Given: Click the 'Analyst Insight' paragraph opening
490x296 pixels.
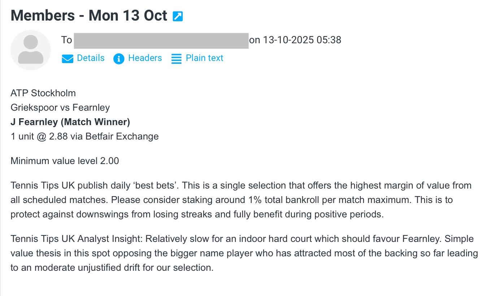Looking at the screenshot, I should pyautogui.click(x=108, y=239).
